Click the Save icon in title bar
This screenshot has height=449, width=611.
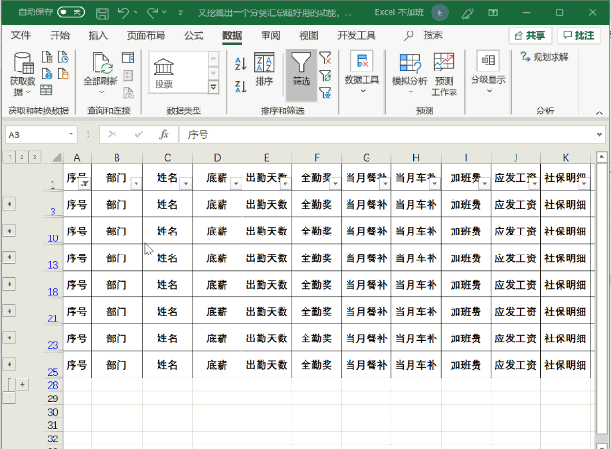pyautogui.click(x=102, y=13)
